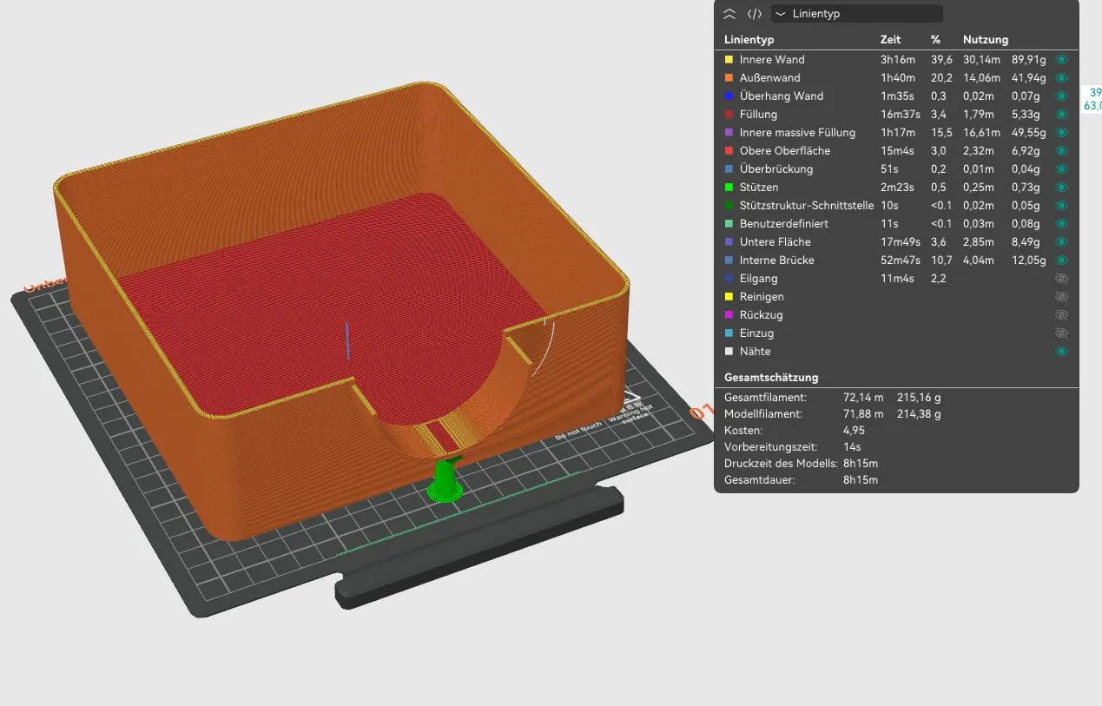1102x706 pixels.
Task: Select the Untere Fläche row label
Action: (x=775, y=242)
